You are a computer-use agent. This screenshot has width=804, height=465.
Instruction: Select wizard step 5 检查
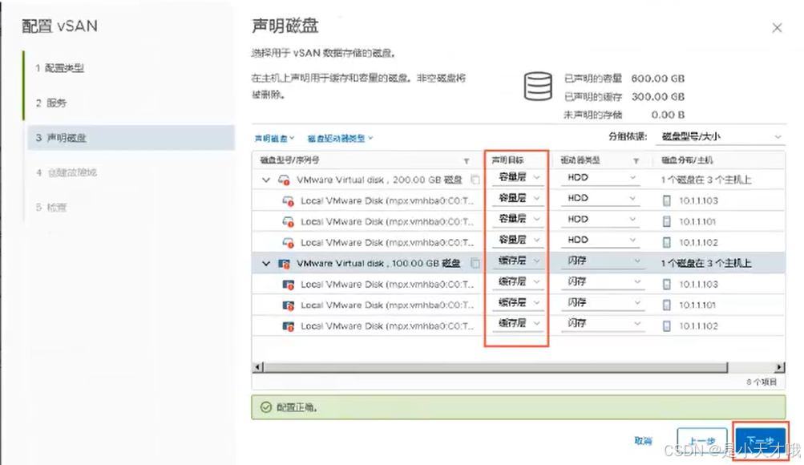51,208
